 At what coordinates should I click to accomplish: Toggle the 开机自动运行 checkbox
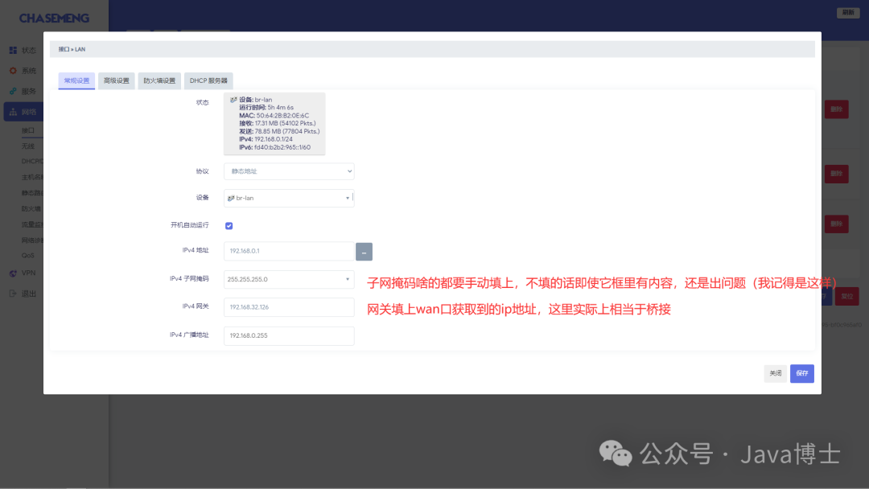click(x=229, y=226)
